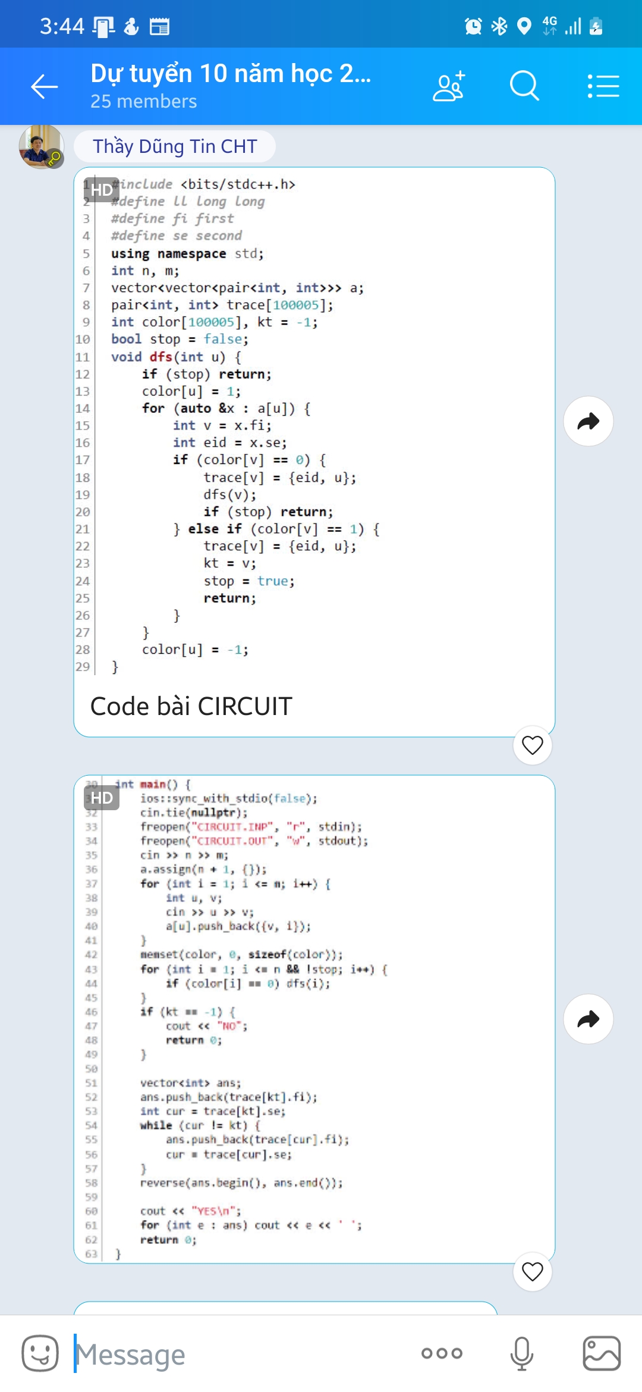Forward the int main code image
Viewport: 642px width, 1392px height.
tap(588, 1019)
